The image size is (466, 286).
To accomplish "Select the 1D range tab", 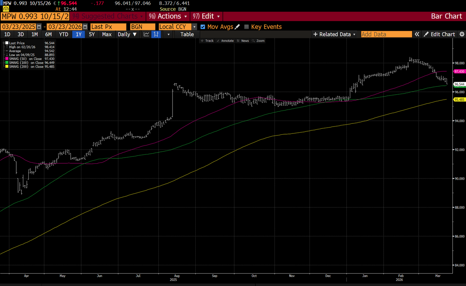I will coord(7,34).
